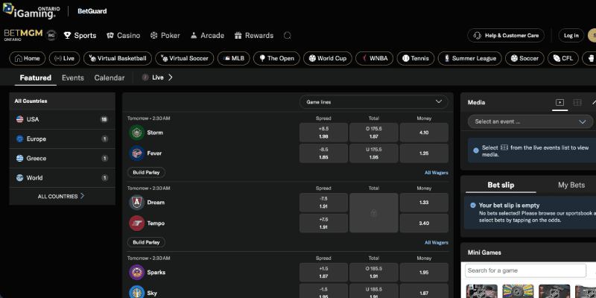Image resolution: width=596 pixels, height=298 pixels.
Task: Switch to the Calendar tab
Action: [x=110, y=78]
